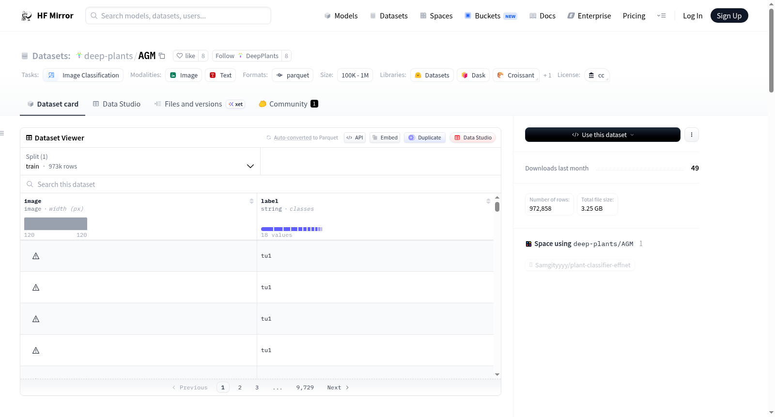Click the Sign Up button
The height and width of the screenshot is (417, 775).
coord(729,15)
